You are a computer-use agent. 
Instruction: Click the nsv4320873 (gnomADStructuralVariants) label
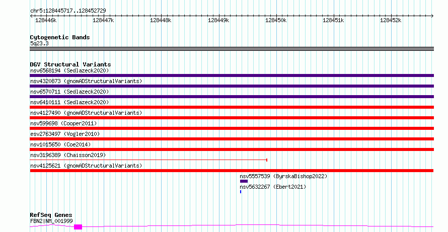86,81
